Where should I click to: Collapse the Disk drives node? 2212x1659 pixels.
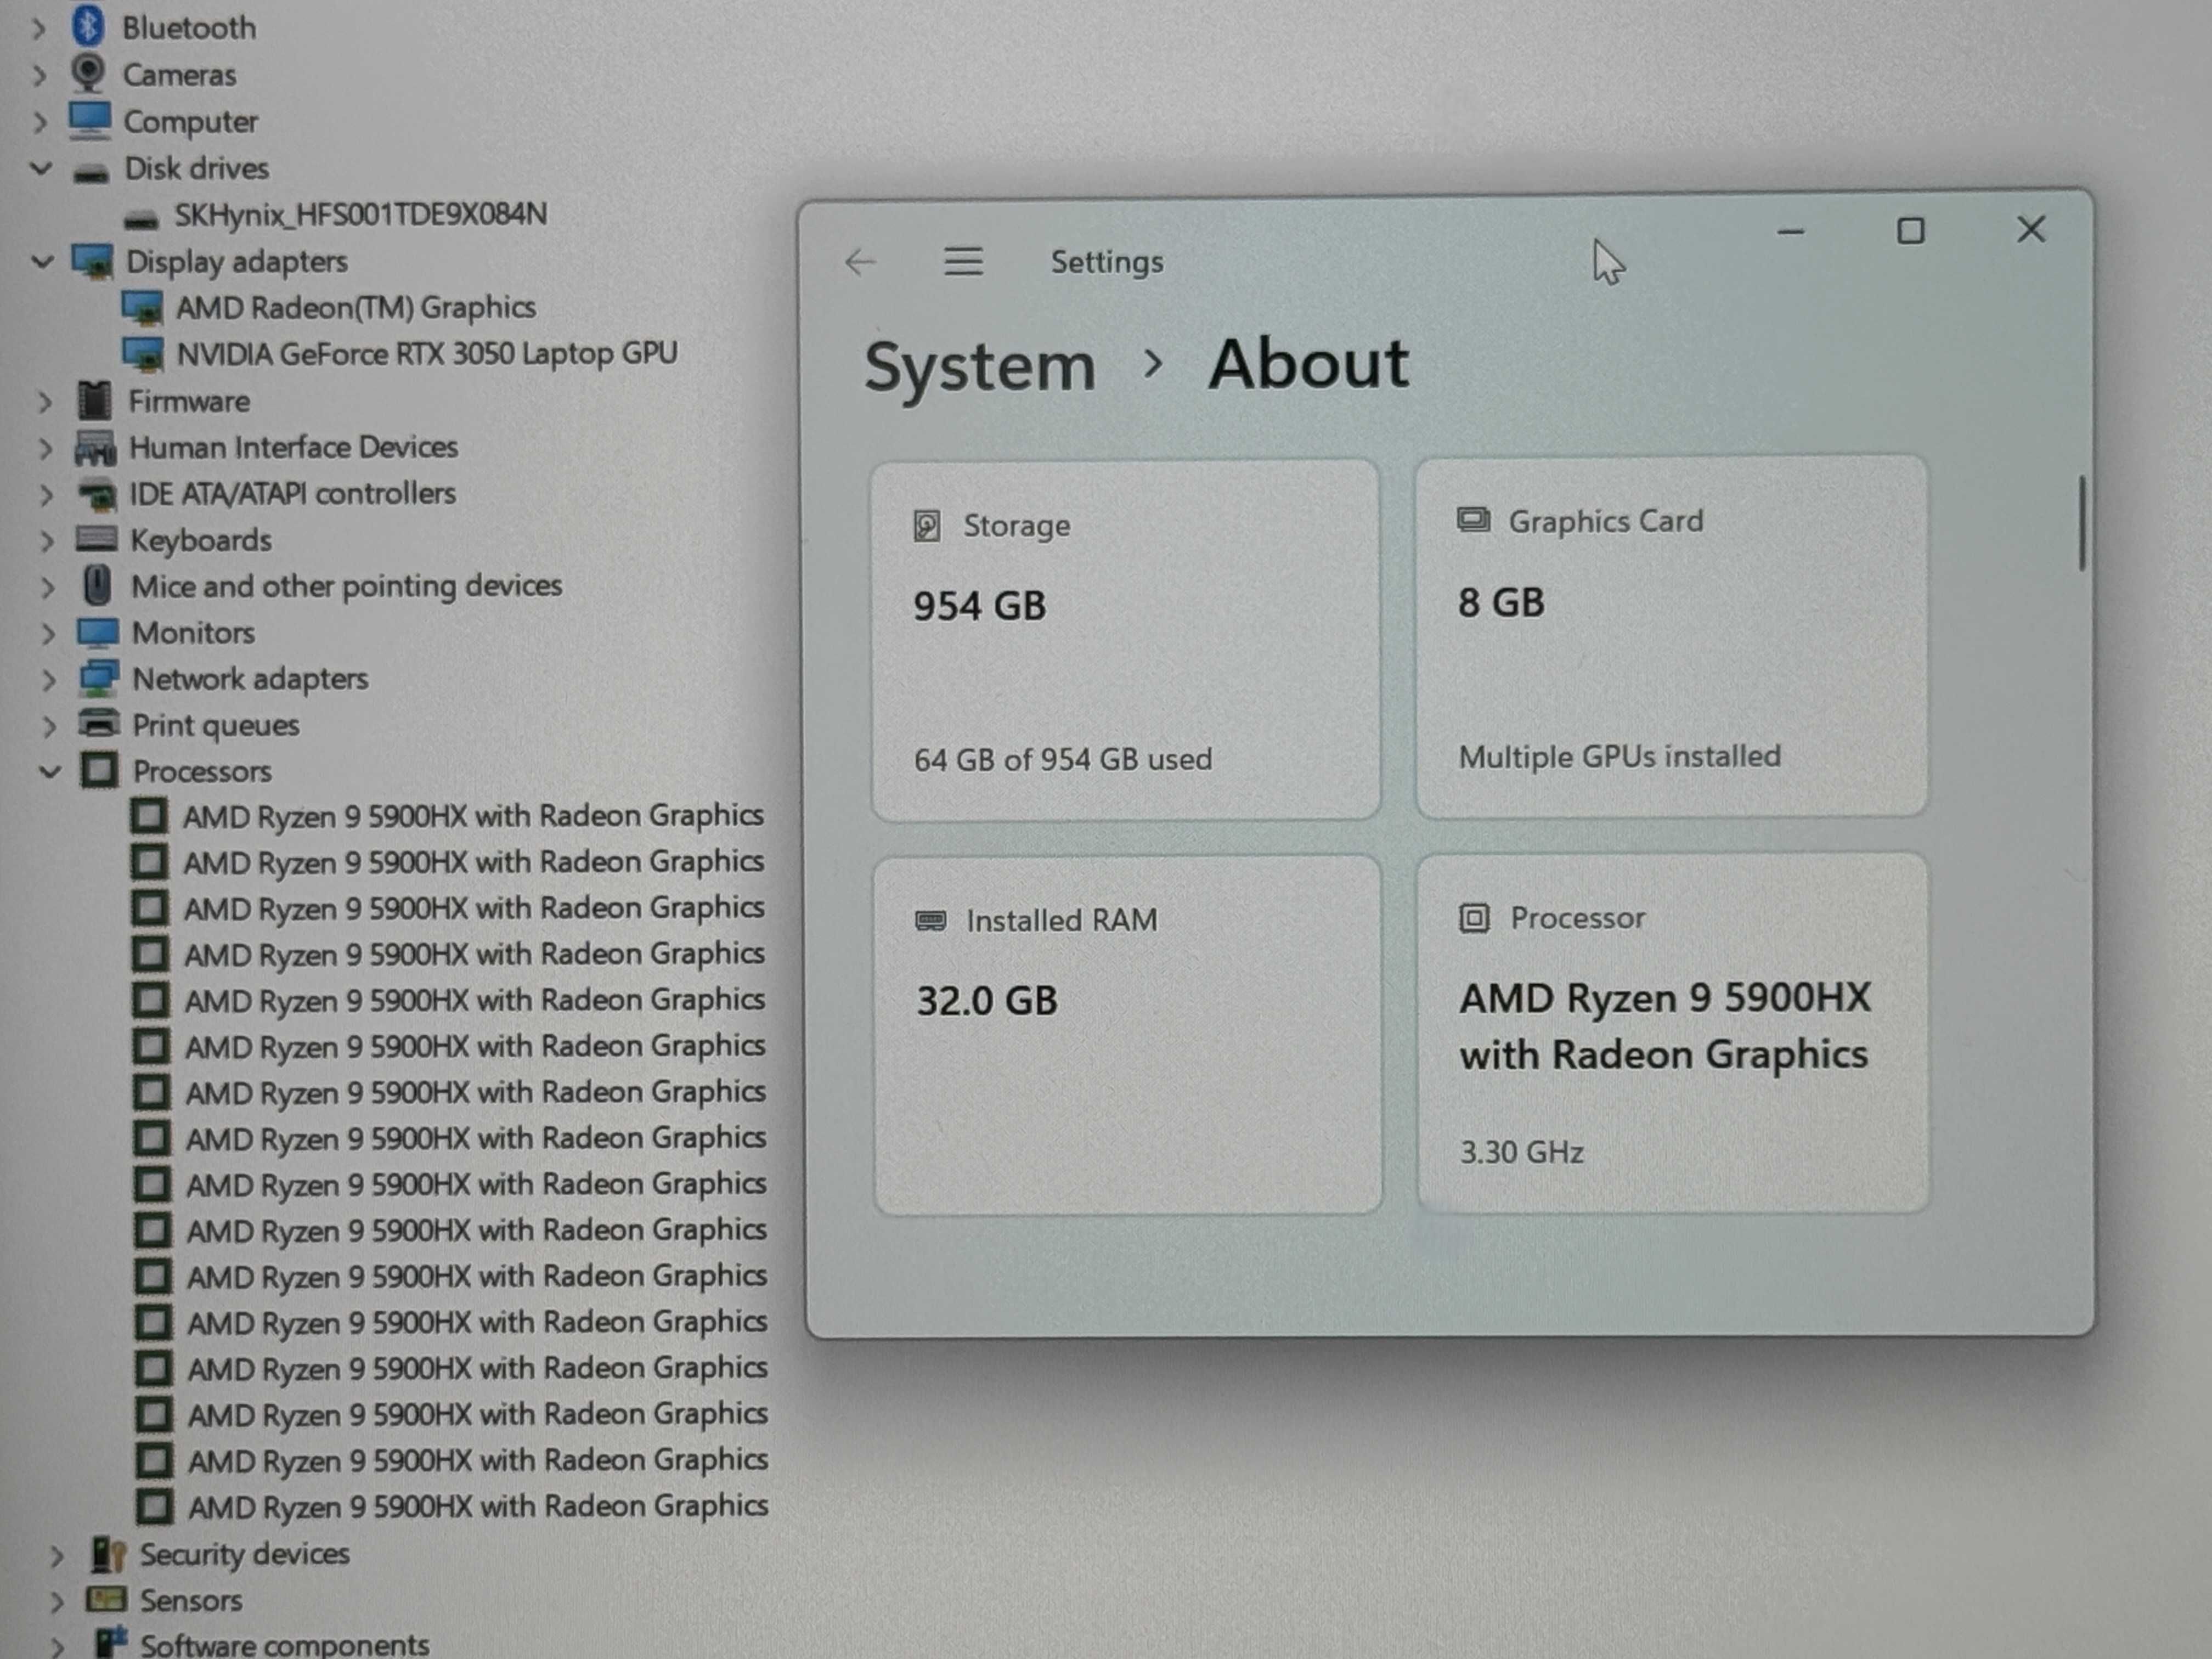(x=40, y=168)
